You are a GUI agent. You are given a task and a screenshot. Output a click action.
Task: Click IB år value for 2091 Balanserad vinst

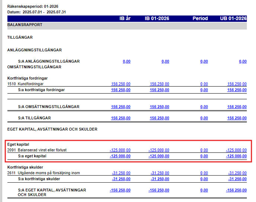click(120, 150)
